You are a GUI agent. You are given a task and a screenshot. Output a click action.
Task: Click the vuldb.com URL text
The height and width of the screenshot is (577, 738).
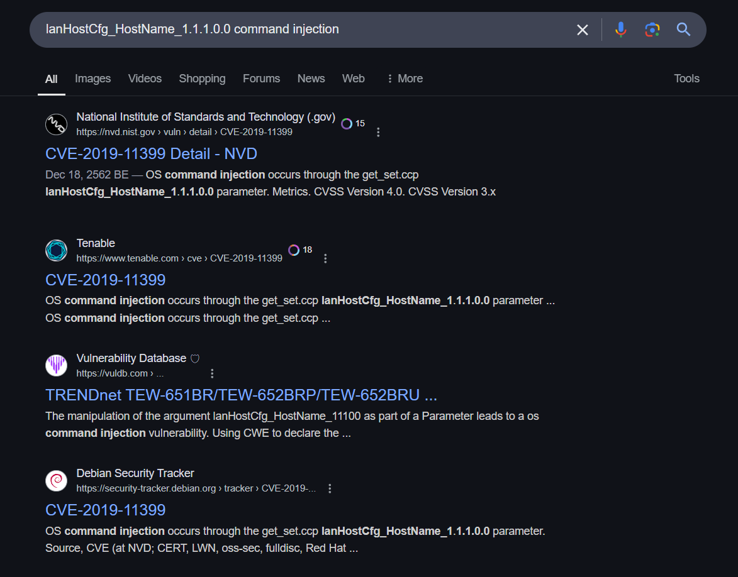click(120, 373)
